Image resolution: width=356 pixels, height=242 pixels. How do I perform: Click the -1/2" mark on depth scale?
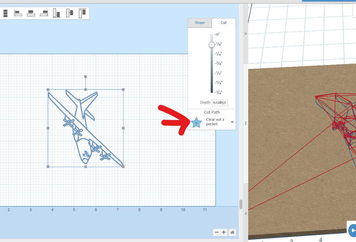pos(219,73)
